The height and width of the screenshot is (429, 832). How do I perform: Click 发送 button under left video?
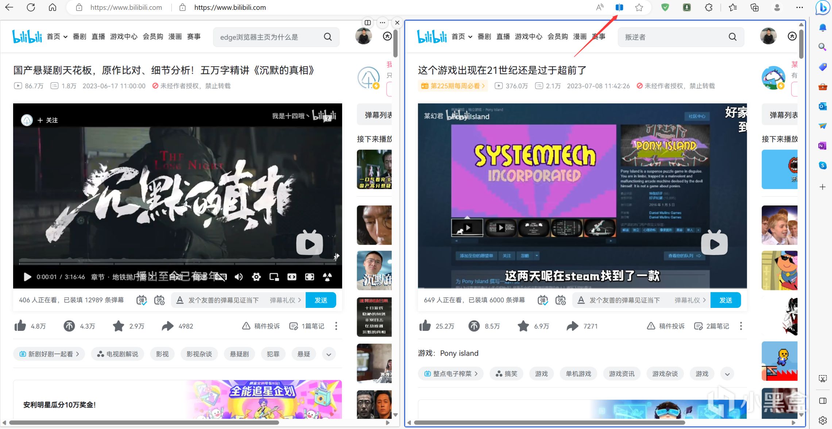point(321,300)
